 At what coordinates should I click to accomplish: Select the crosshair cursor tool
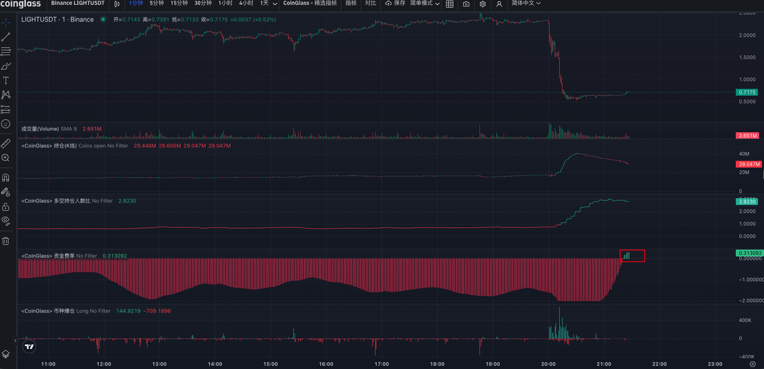(x=6, y=22)
